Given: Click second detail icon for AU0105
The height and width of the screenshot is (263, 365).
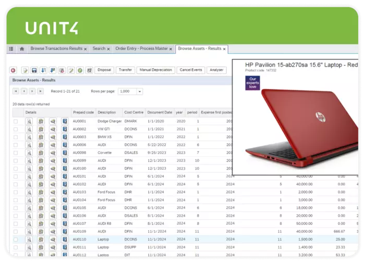Looking at the screenshot, I should (41, 208).
